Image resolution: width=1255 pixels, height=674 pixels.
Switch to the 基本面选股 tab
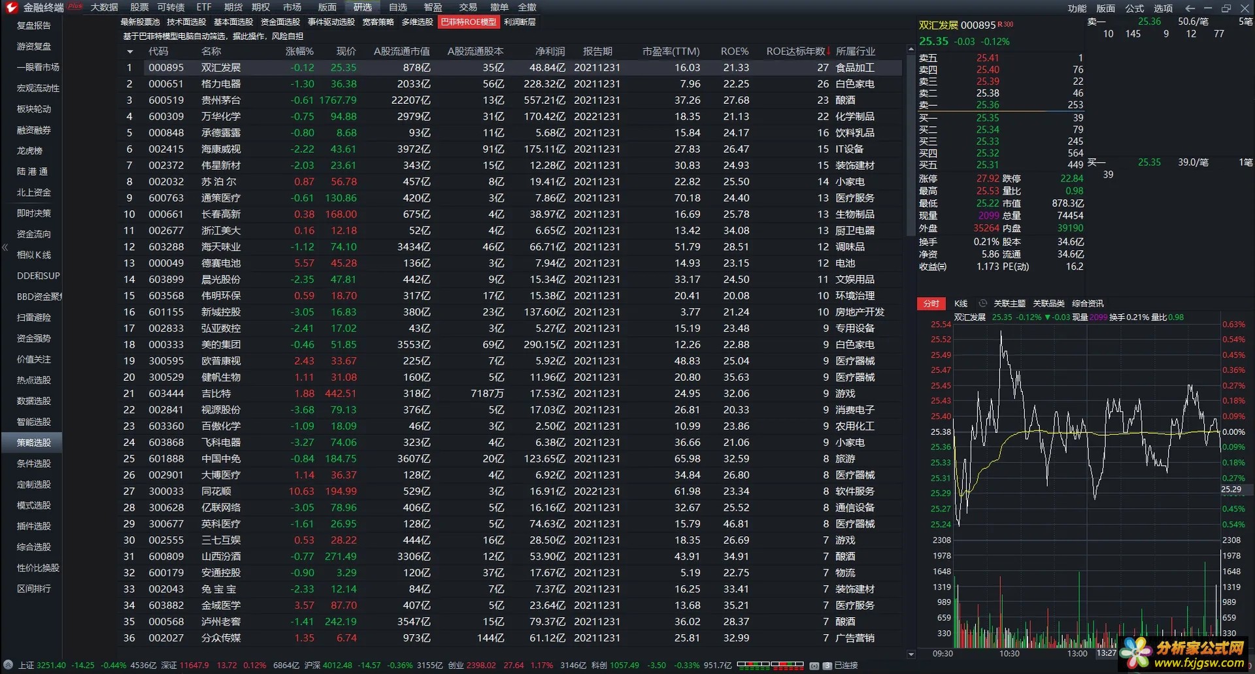(233, 22)
